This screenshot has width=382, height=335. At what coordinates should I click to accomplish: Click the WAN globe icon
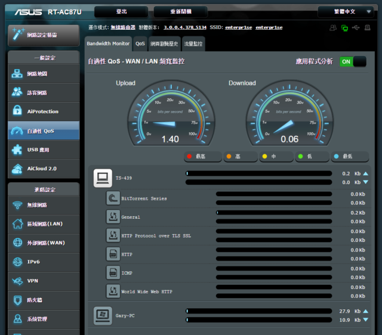(17, 243)
